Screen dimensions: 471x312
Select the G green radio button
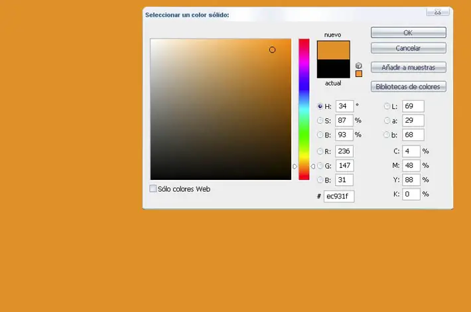point(320,165)
